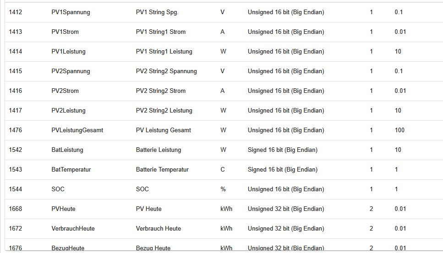The height and width of the screenshot is (253, 443).
Task: Select the PV1Spannung name cell
Action: (71, 12)
